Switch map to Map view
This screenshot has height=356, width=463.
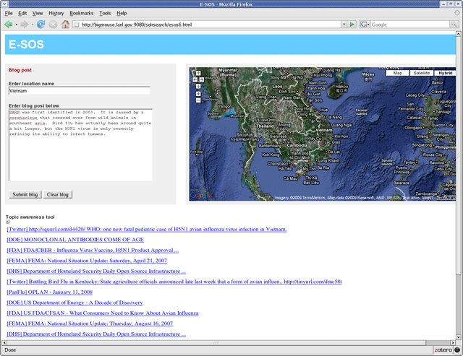[x=397, y=73]
